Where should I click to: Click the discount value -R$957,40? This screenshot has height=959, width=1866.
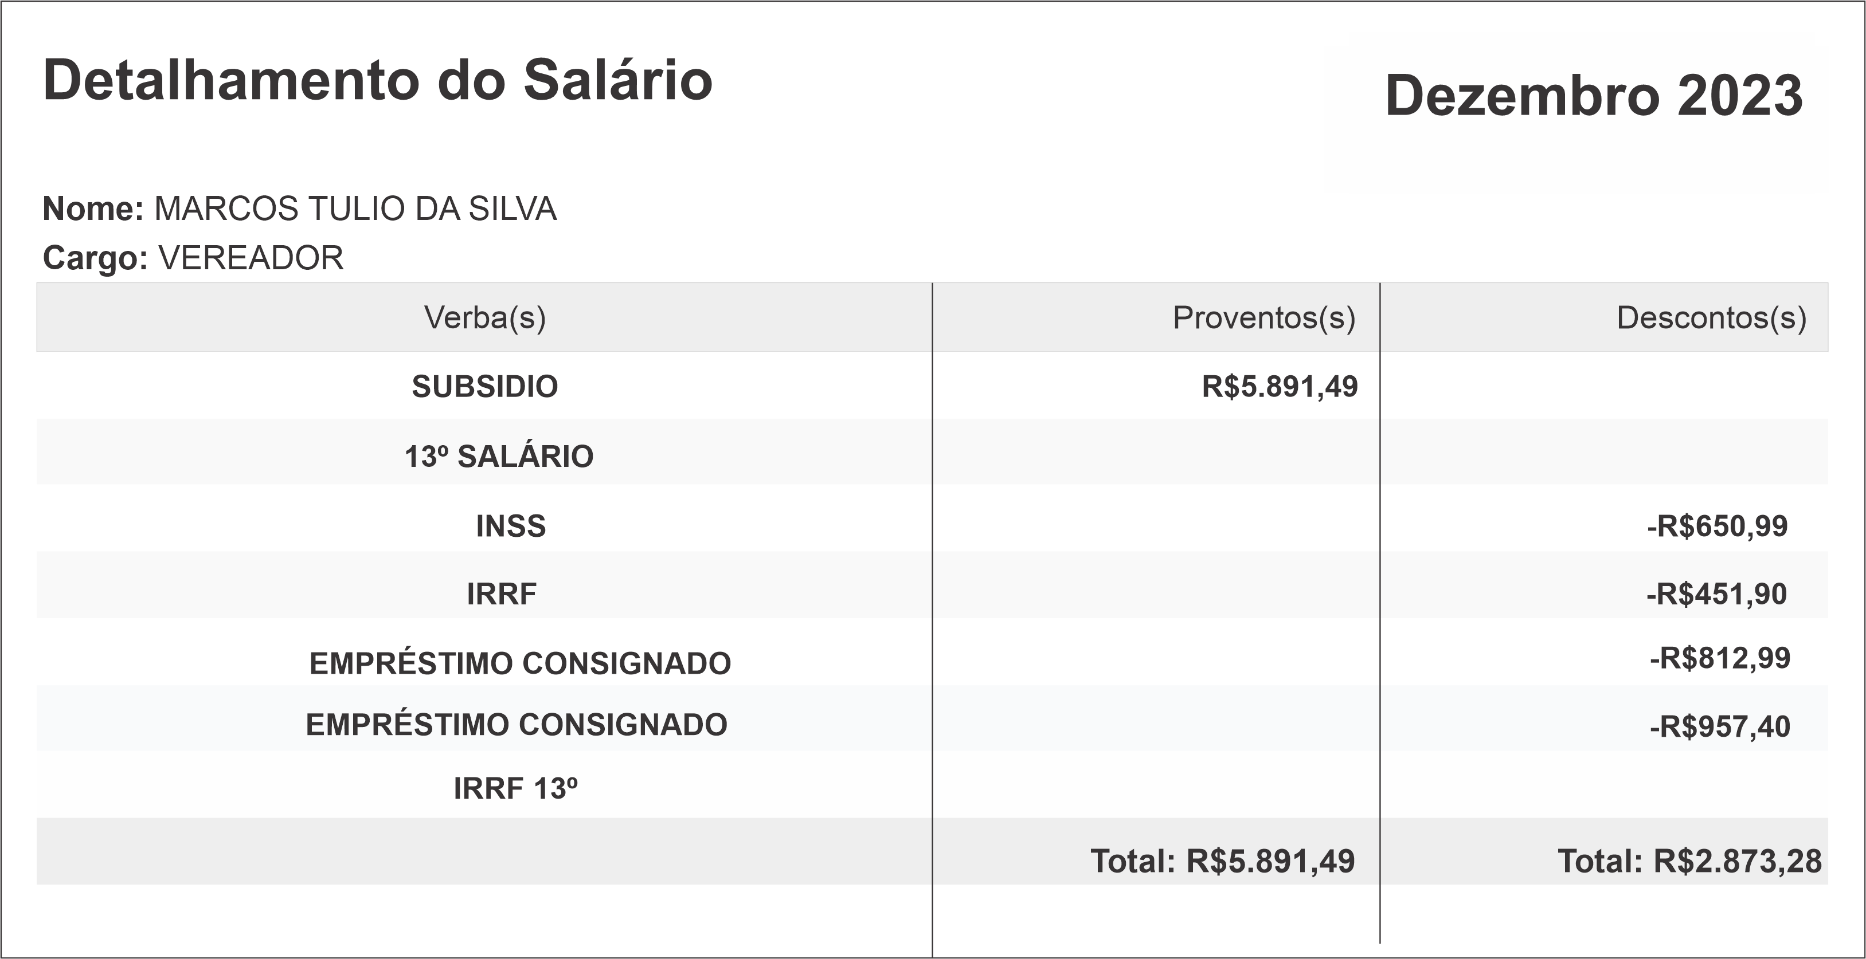pyautogui.click(x=1720, y=726)
